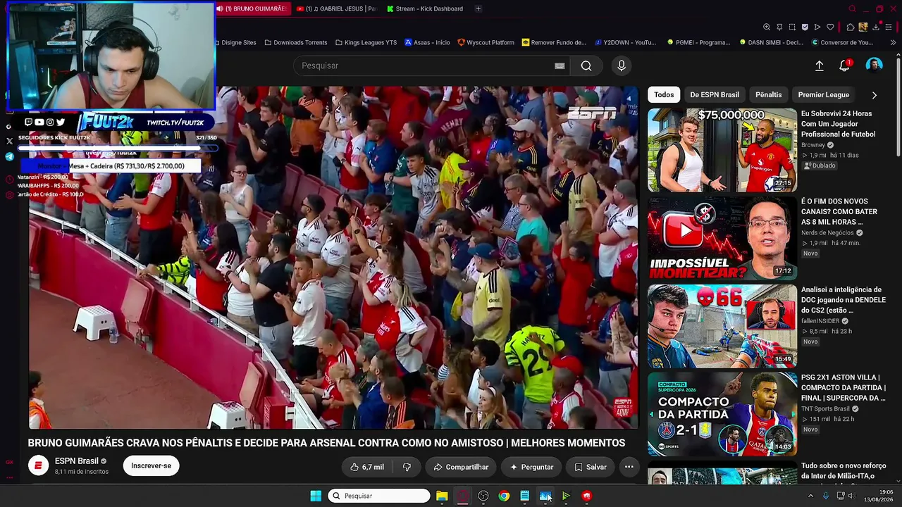This screenshot has height=507, width=902.
Task: Open the CS2 fallenINSIDER video thumbnail
Action: (x=722, y=326)
